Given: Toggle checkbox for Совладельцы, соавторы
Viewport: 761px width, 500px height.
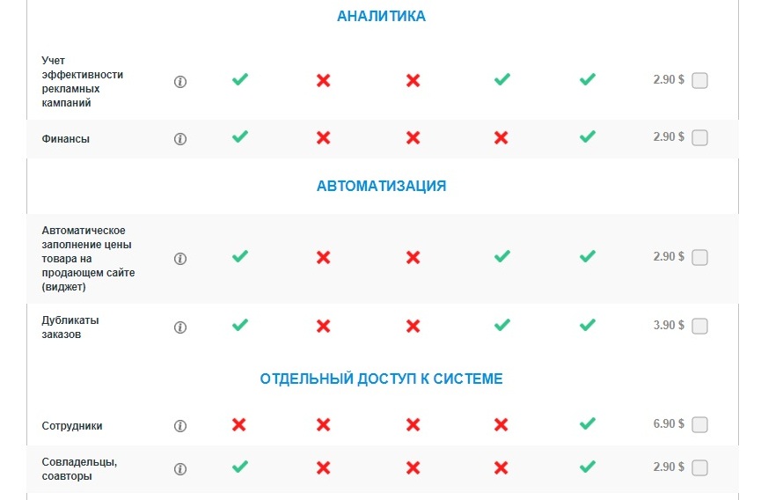Looking at the screenshot, I should coord(699,467).
